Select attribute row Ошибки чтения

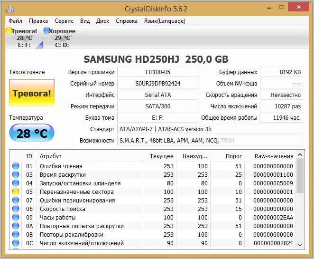[153, 166]
